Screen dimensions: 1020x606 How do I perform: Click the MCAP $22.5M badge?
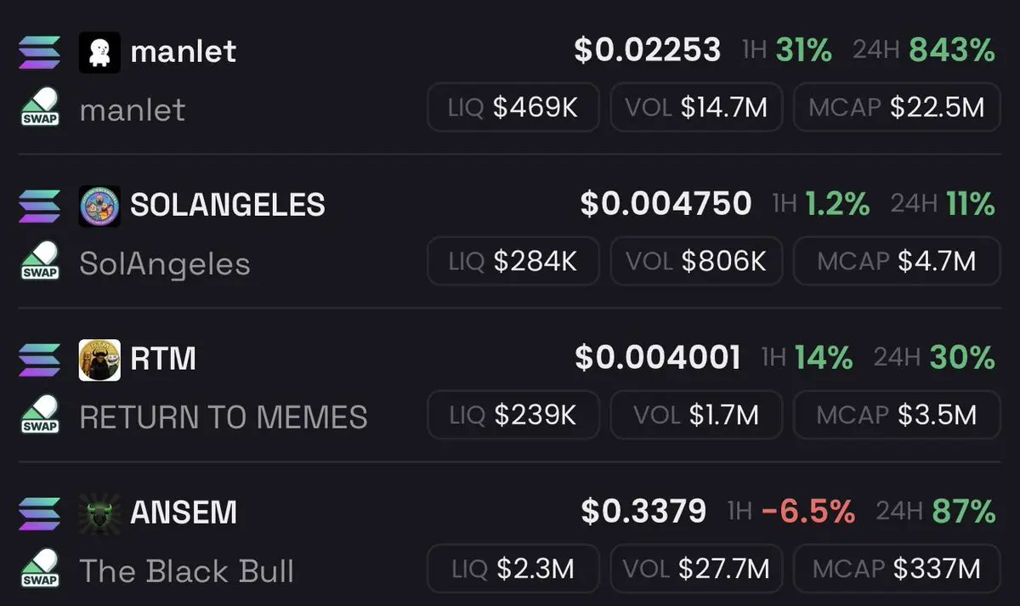[x=897, y=107]
